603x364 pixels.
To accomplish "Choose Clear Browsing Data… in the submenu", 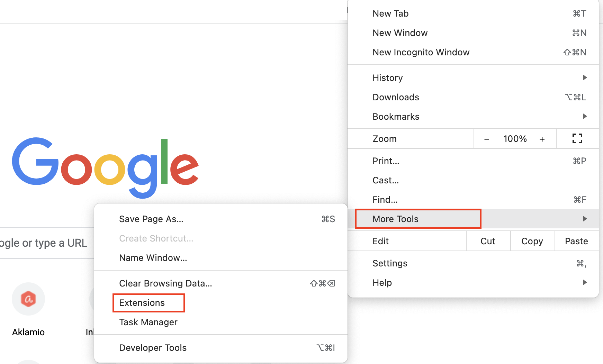I will pos(221,283).
